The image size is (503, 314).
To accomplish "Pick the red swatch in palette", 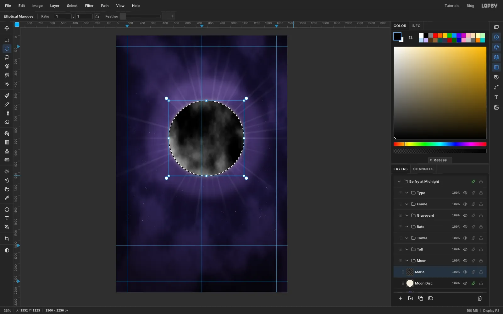I will click(435, 35).
